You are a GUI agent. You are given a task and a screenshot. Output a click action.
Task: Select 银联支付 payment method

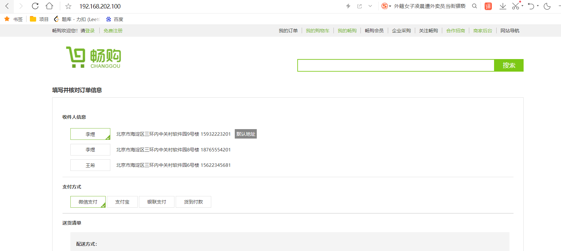point(157,202)
